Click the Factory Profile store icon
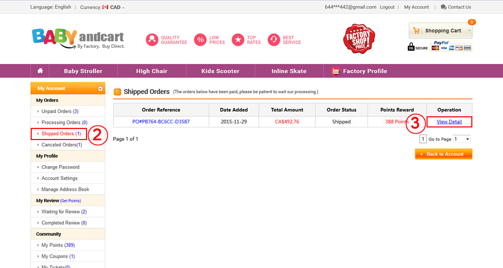This screenshot has height=268, width=503. tap(336, 71)
